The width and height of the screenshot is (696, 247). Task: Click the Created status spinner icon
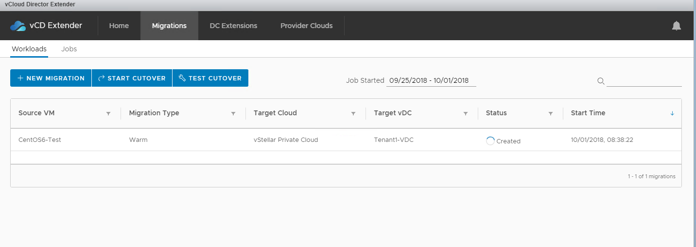490,141
